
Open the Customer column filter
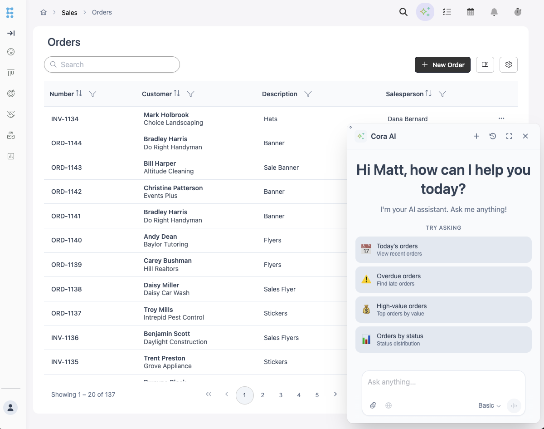point(191,94)
